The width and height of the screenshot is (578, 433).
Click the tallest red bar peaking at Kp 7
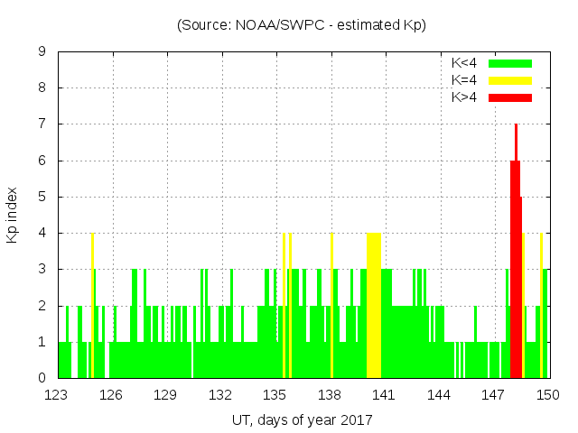(x=516, y=253)
